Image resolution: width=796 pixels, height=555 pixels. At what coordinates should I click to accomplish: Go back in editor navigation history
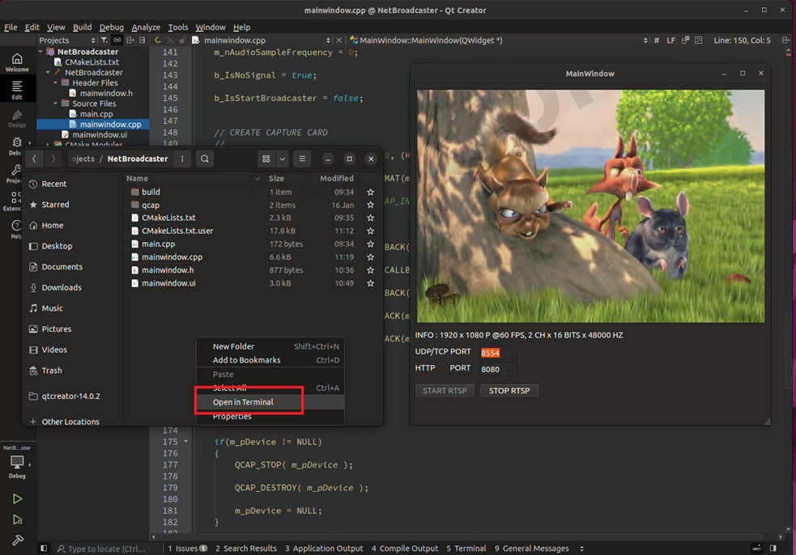point(157,40)
